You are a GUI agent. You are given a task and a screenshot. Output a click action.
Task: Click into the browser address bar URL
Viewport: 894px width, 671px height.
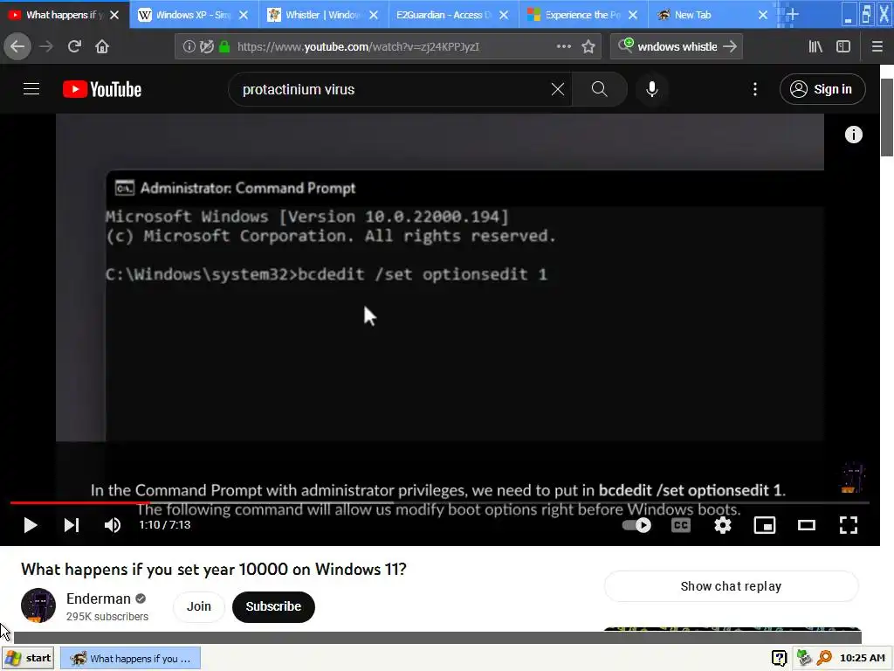[358, 47]
